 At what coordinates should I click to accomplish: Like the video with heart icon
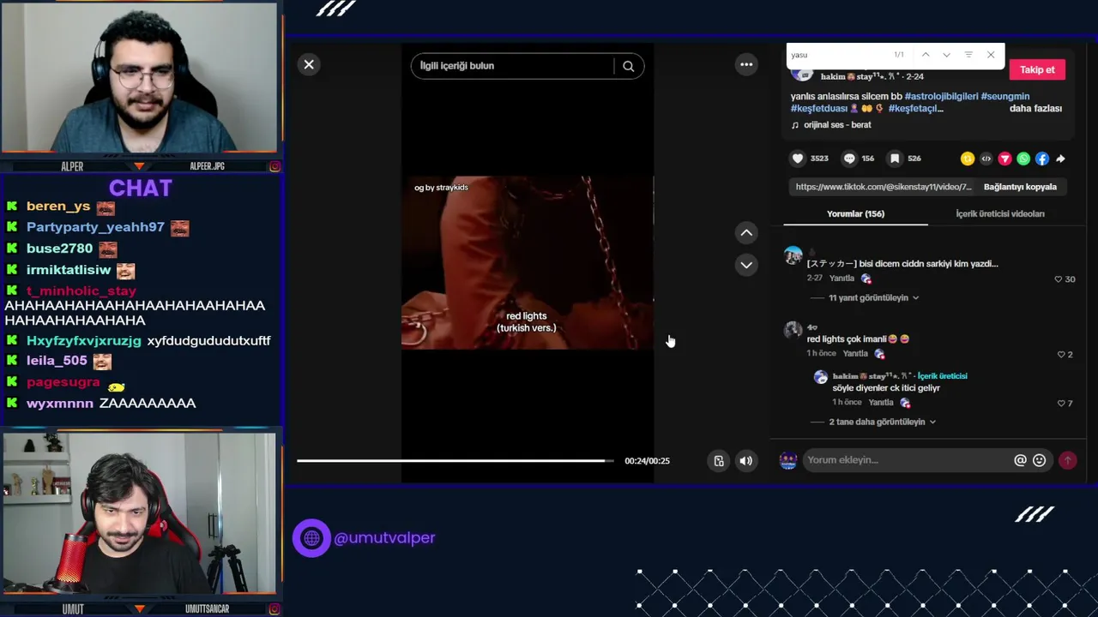(798, 159)
